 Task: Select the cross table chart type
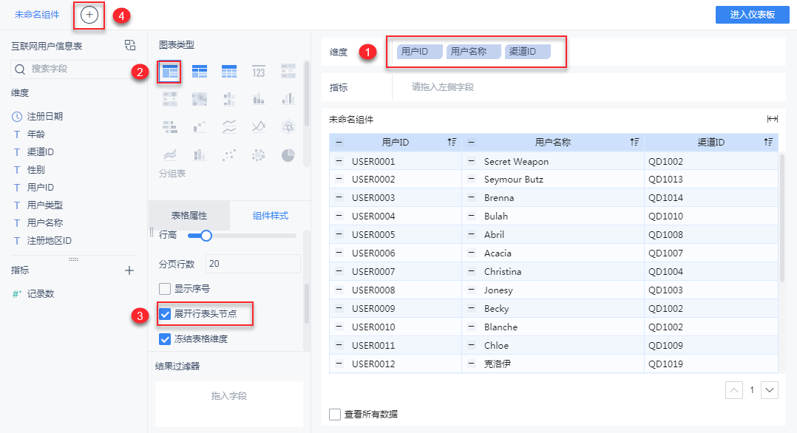click(x=200, y=72)
